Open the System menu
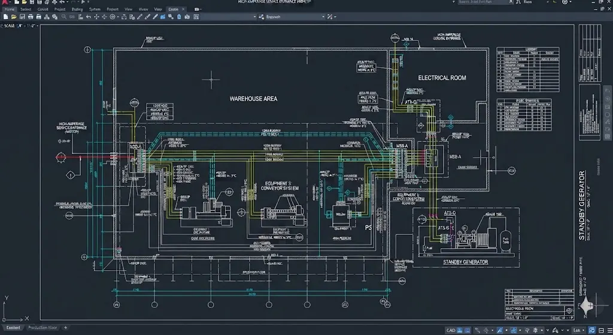Screen dimensions: 613x335 tap(95, 9)
